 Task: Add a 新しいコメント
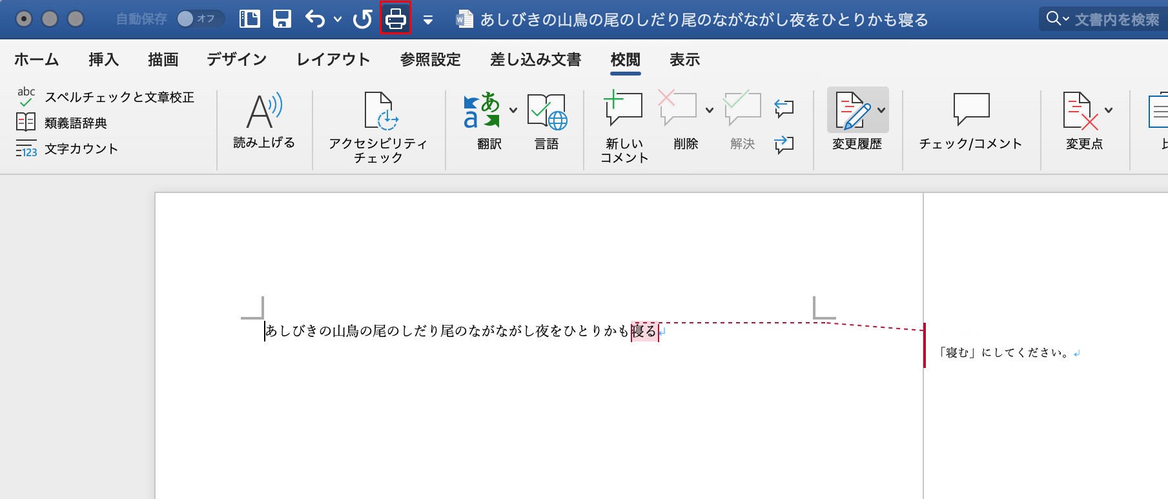pos(624,128)
